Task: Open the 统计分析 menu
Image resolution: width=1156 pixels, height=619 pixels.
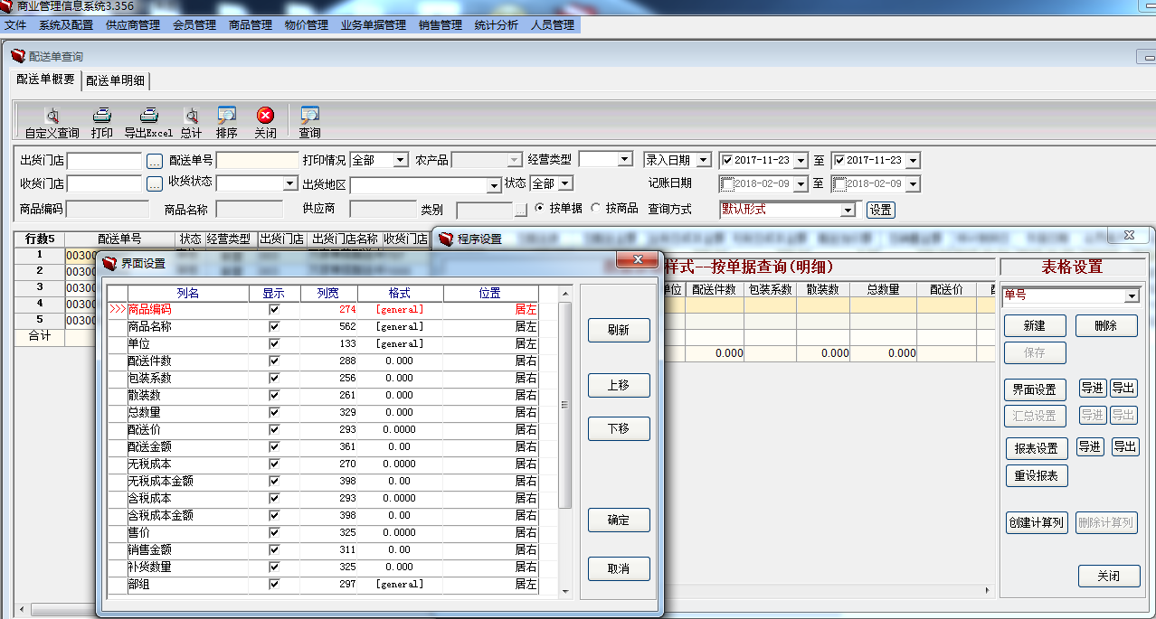Action: coord(497,25)
